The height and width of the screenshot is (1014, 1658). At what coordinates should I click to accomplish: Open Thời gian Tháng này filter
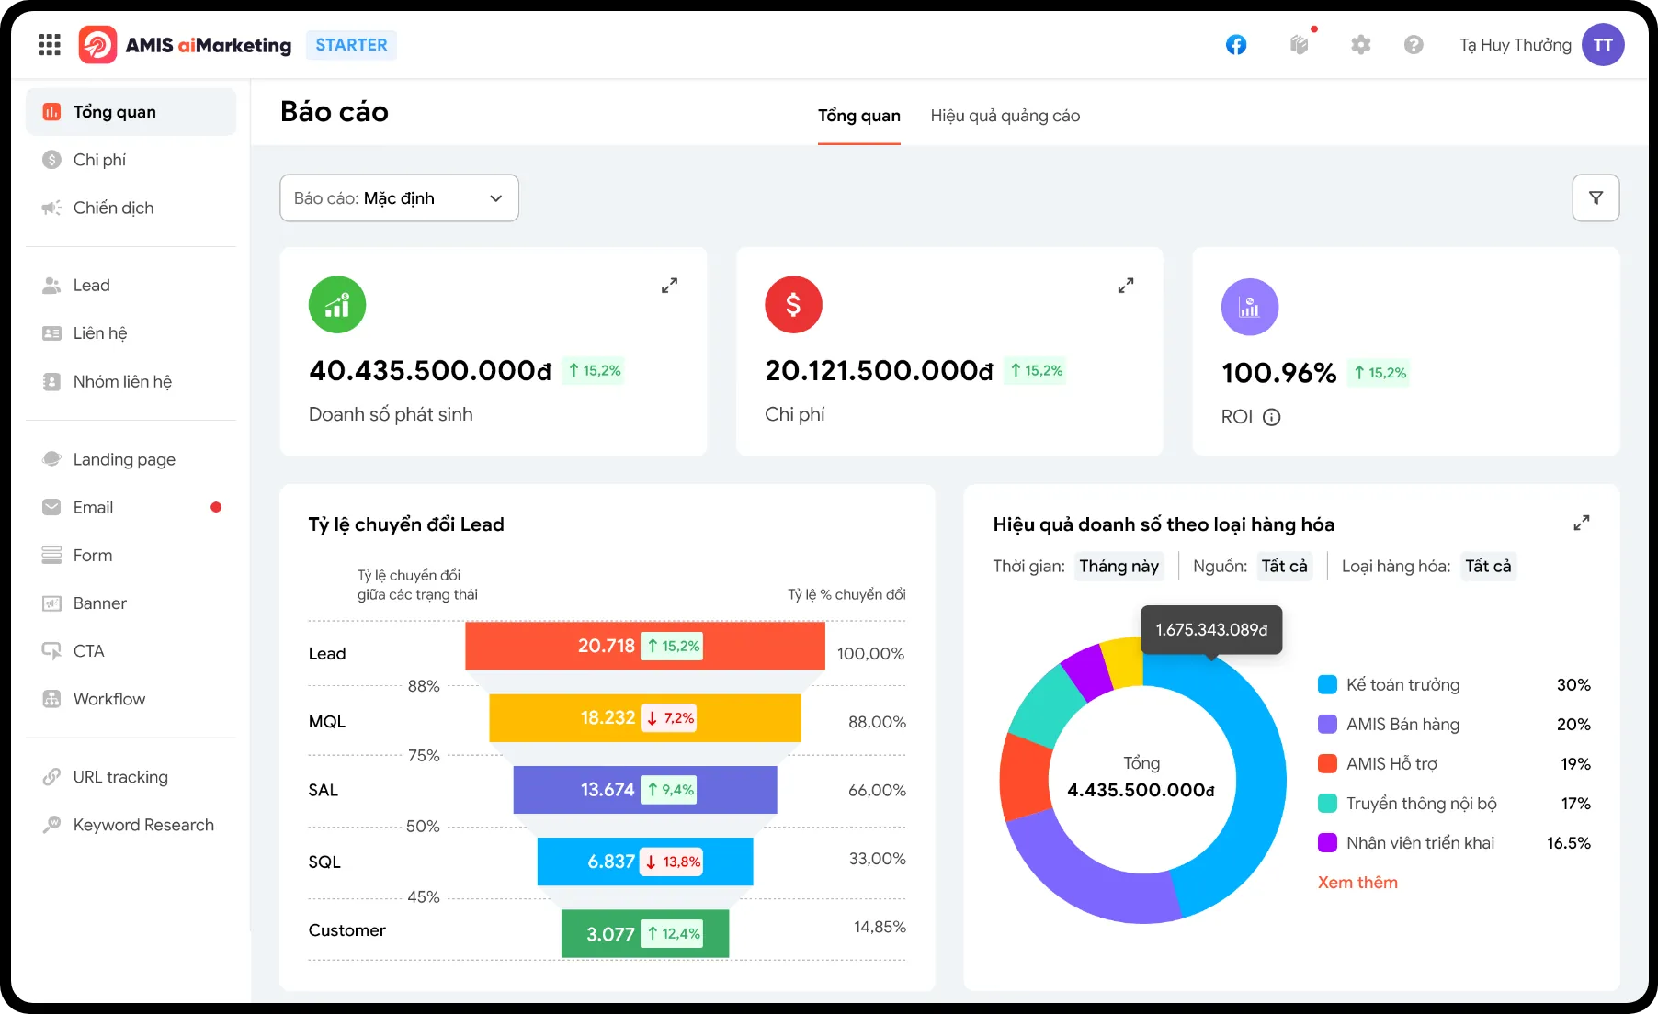[1119, 566]
